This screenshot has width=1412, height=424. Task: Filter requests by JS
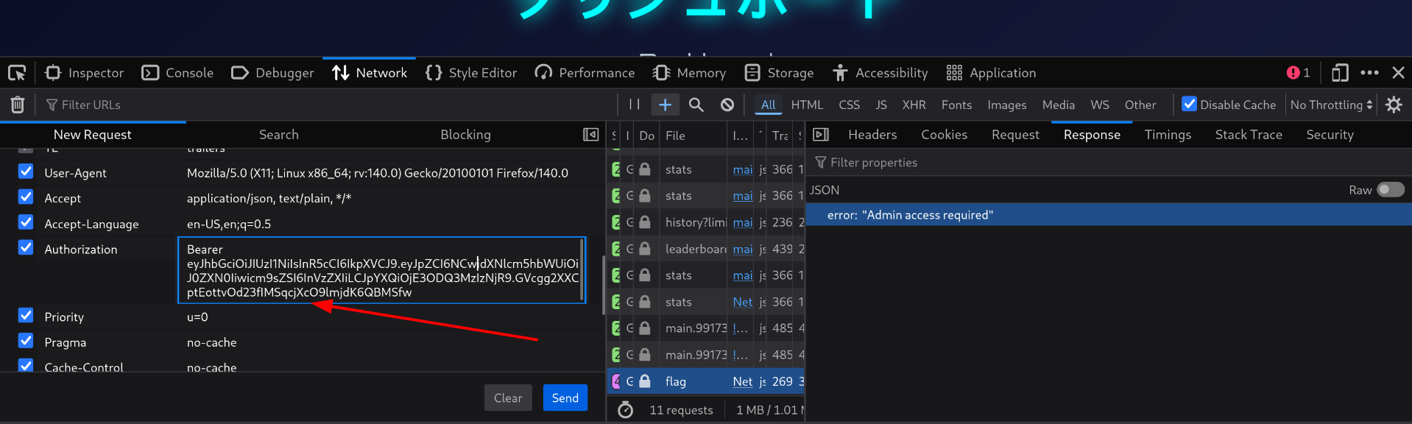point(881,105)
